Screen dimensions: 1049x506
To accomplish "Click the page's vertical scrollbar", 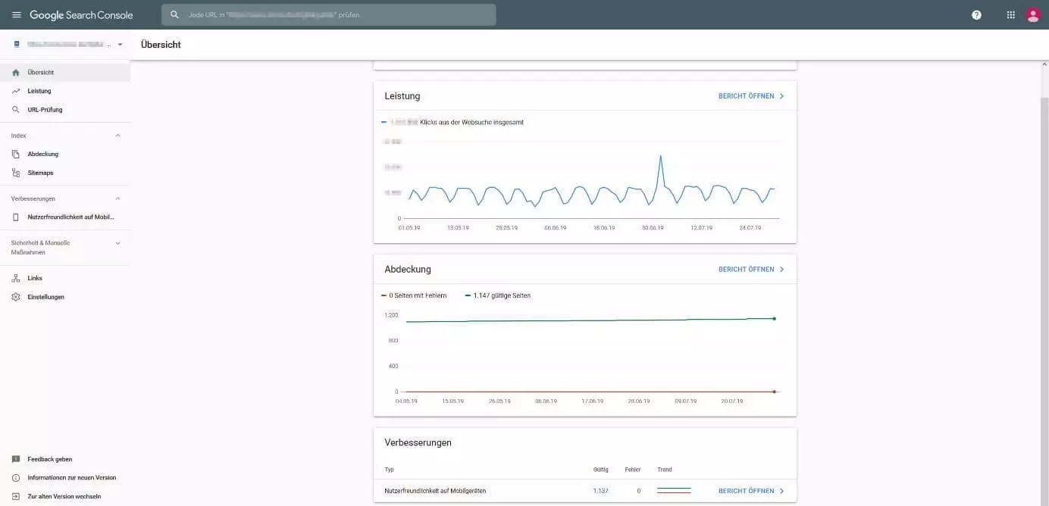I will click(x=1044, y=288).
